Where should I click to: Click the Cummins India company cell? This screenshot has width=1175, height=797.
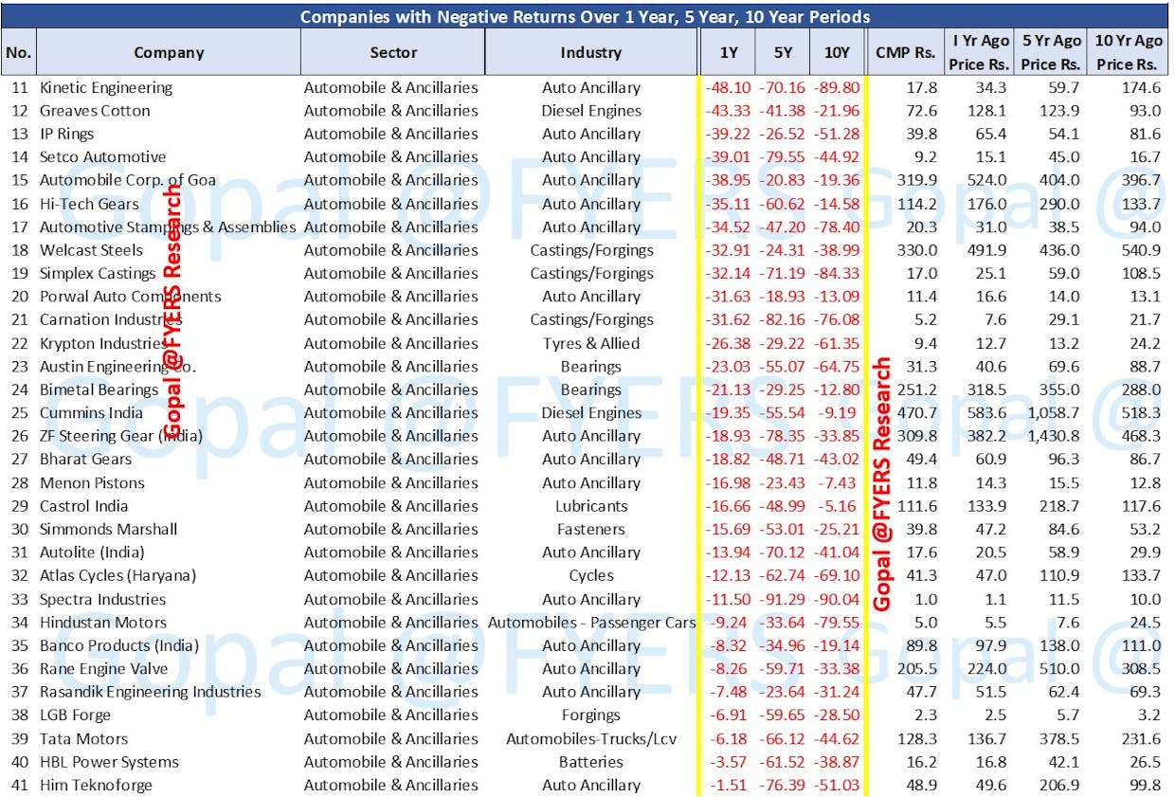91,412
